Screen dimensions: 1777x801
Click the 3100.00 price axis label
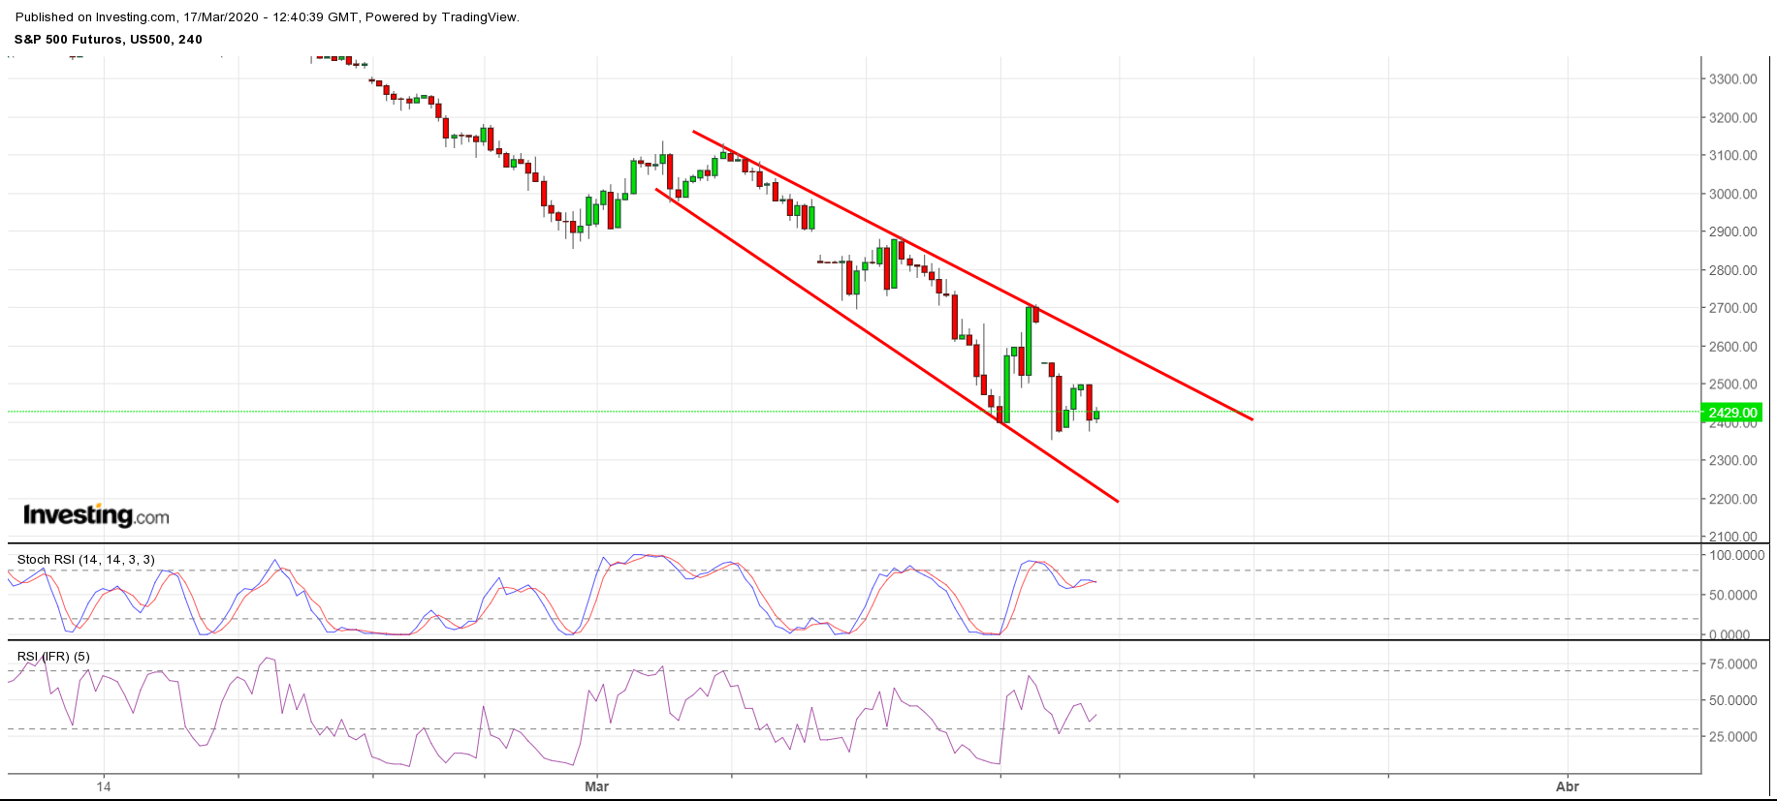click(x=1732, y=155)
